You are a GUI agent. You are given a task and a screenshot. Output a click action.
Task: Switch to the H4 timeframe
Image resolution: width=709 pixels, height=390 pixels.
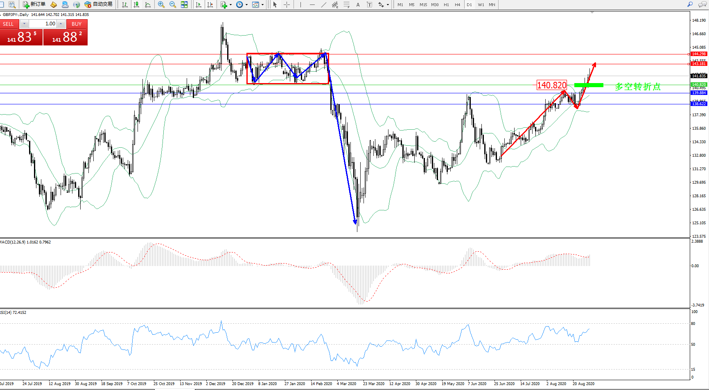click(x=457, y=5)
